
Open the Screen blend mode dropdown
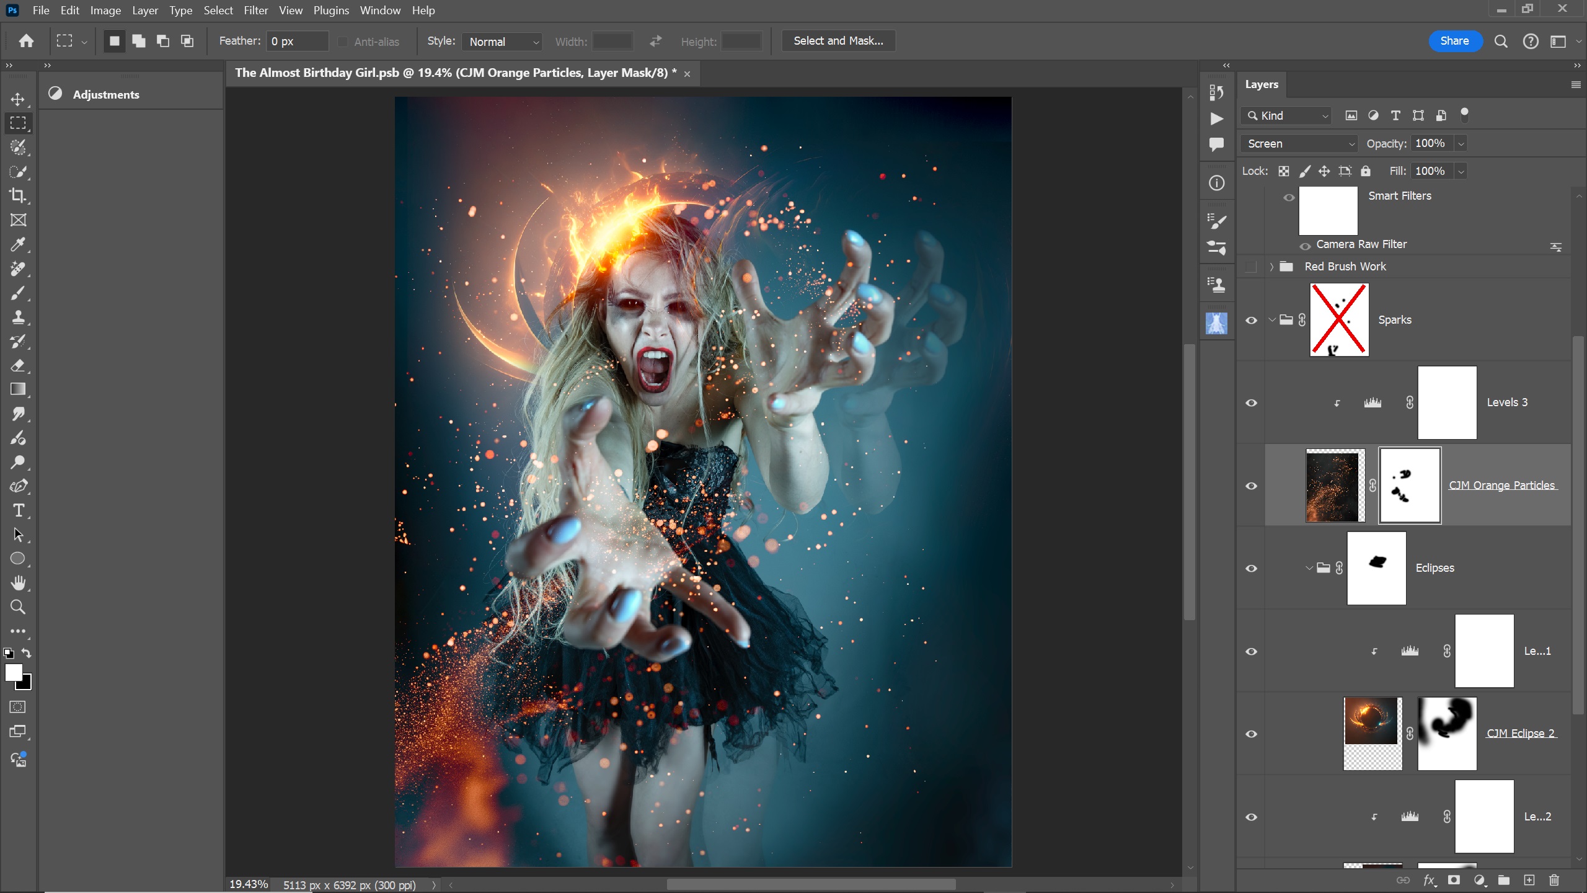click(x=1299, y=144)
